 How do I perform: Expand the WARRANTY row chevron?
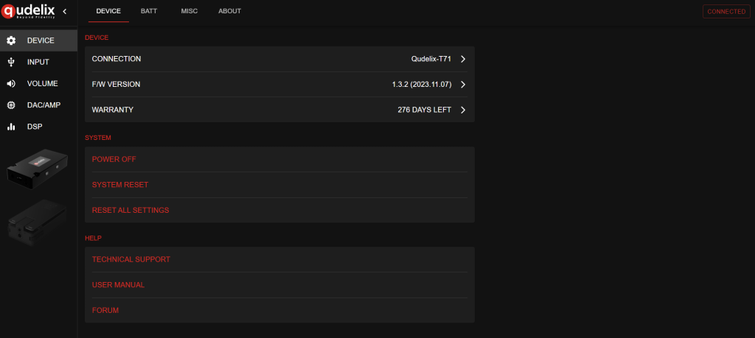pos(463,110)
